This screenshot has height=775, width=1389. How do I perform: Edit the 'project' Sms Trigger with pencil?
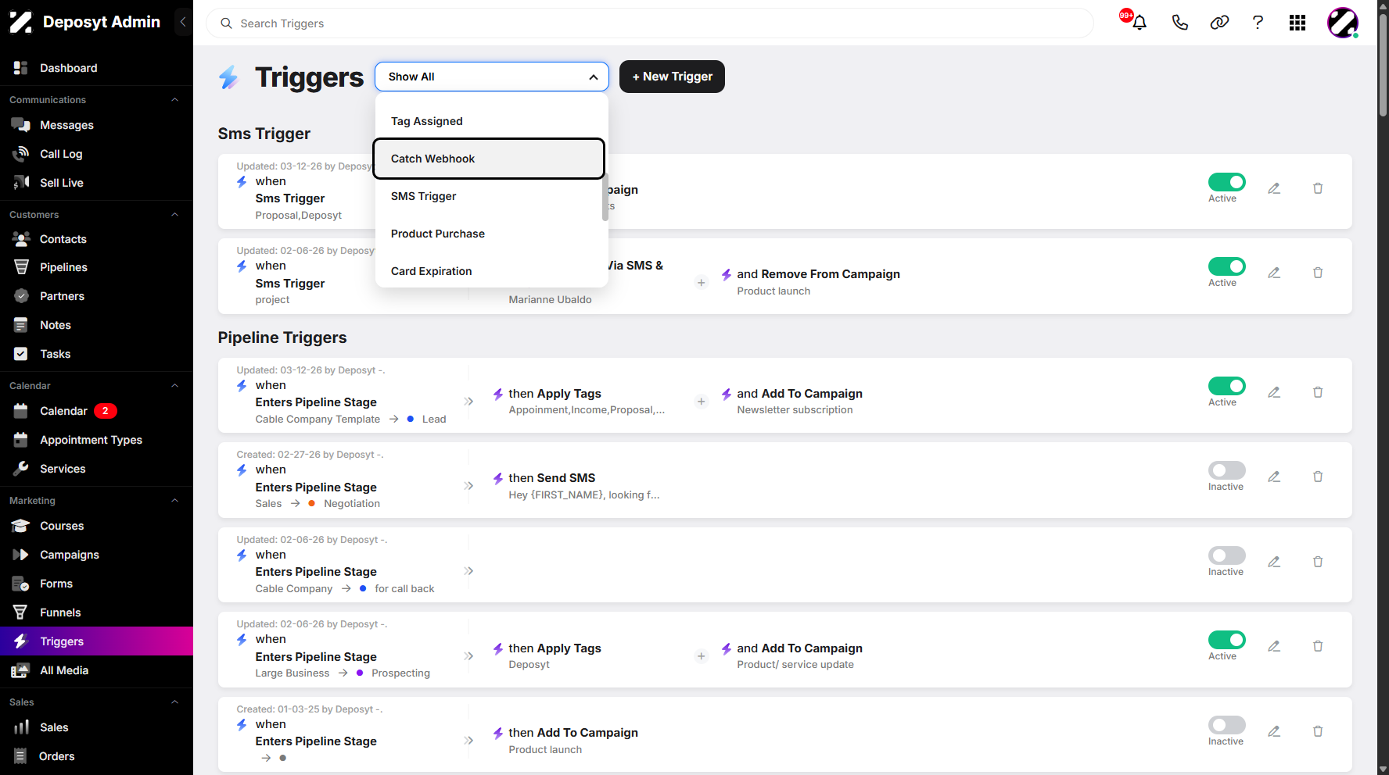pyautogui.click(x=1274, y=273)
